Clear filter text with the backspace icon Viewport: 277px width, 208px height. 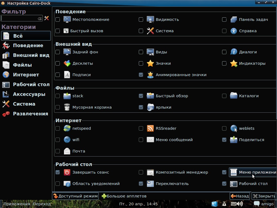pyautogui.click(x=40, y=19)
